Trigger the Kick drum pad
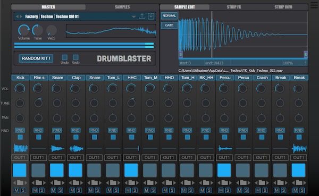This screenshot has height=196, width=319. tap(20, 170)
